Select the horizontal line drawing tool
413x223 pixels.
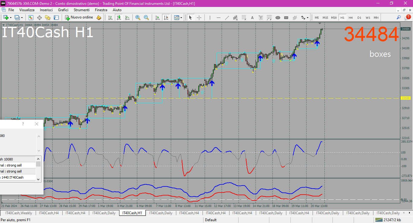click(x=218, y=18)
